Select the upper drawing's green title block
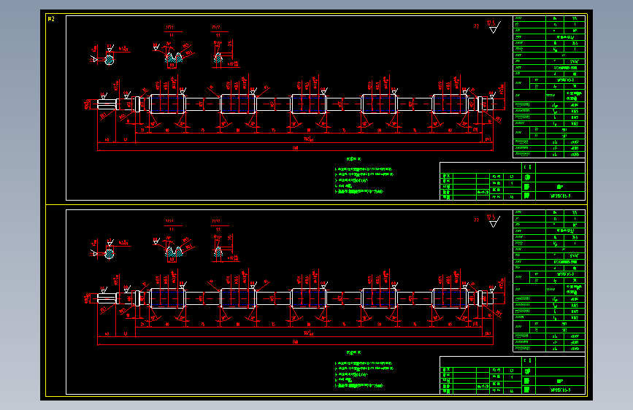 [513, 181]
